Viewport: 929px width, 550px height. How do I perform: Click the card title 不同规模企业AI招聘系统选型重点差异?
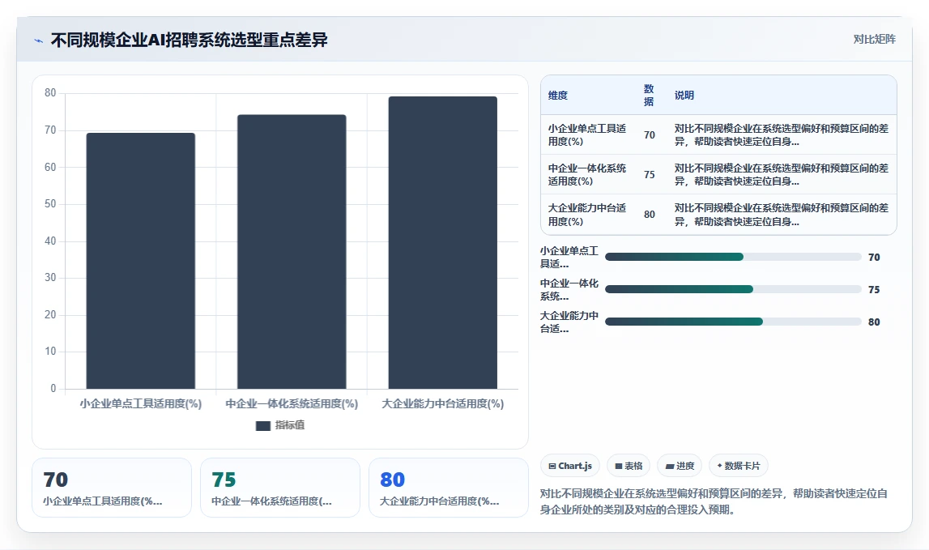(x=189, y=41)
